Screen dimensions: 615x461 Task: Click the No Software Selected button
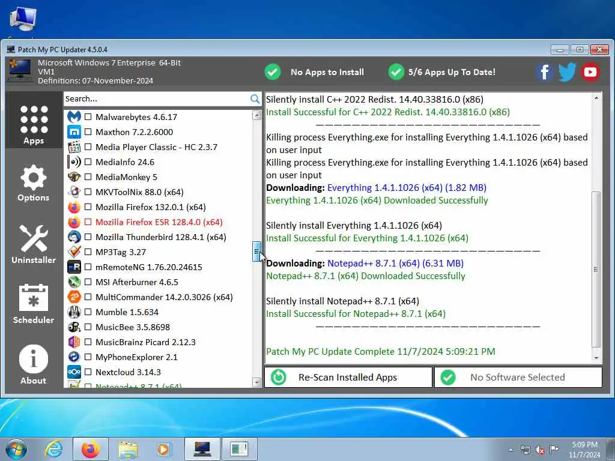518,377
